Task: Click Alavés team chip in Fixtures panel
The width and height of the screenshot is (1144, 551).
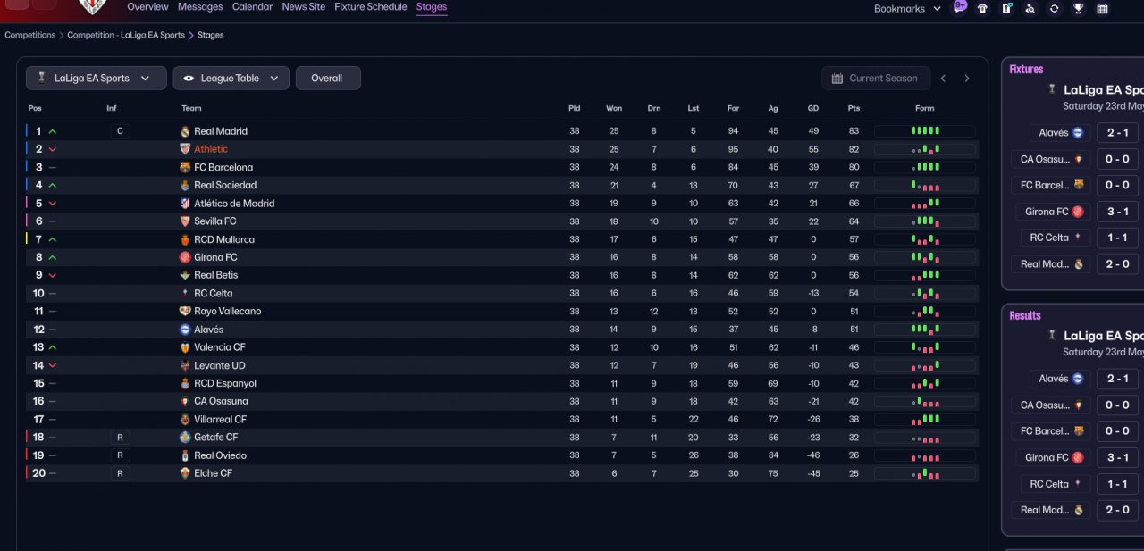Action: [1060, 132]
